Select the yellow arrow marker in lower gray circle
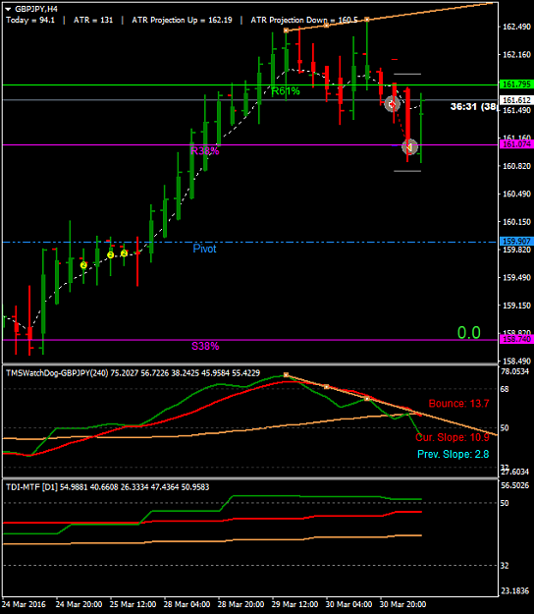Viewport: 534px width, 614px height. 409,146
